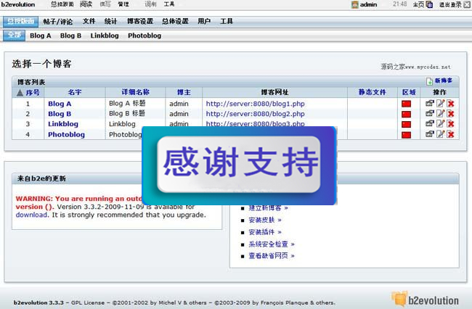Open Linkblog name link in table
Viewport: 472px width, 309px height.
(x=63, y=124)
